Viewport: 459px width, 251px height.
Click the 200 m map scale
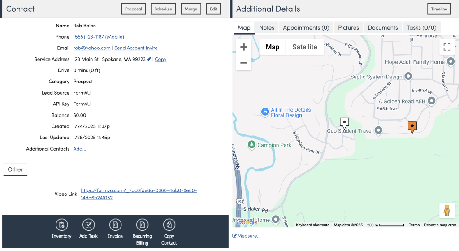click(x=385, y=225)
